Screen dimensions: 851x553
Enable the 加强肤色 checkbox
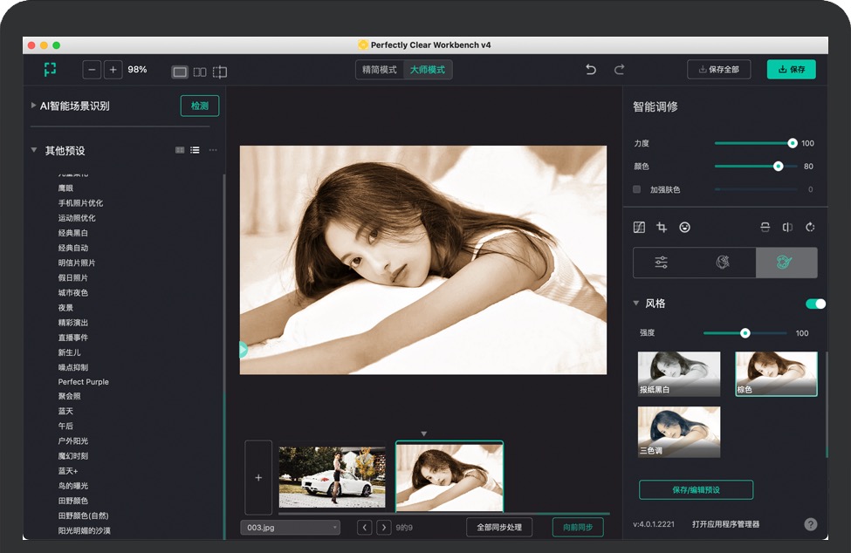pos(637,189)
